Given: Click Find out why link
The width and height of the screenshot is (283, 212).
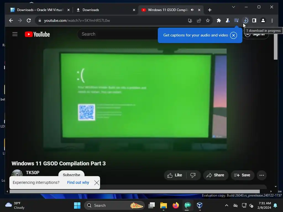Looking at the screenshot, I should (78, 182).
